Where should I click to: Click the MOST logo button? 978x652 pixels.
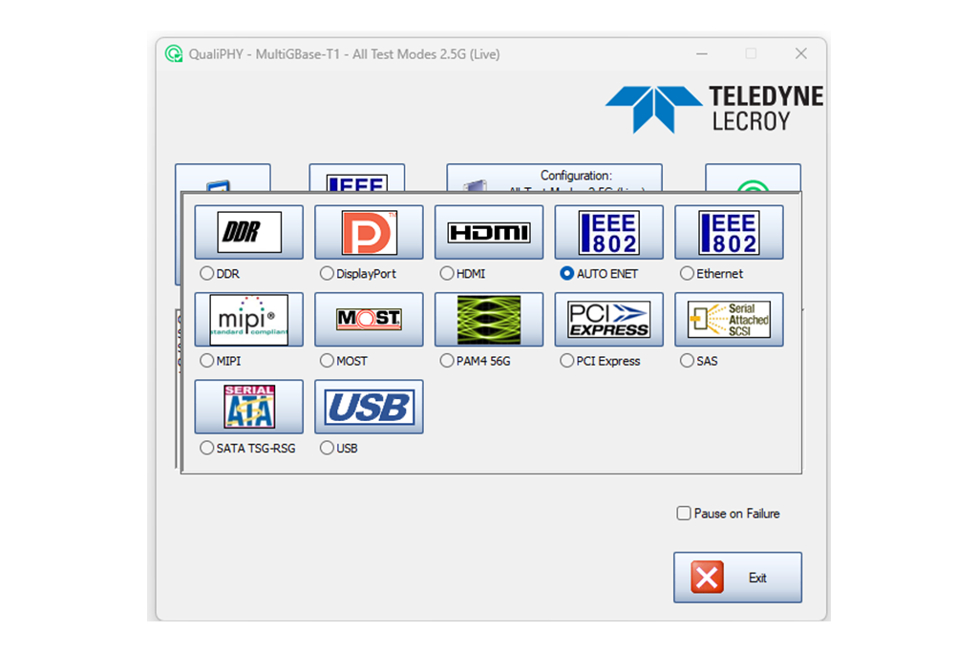(369, 320)
